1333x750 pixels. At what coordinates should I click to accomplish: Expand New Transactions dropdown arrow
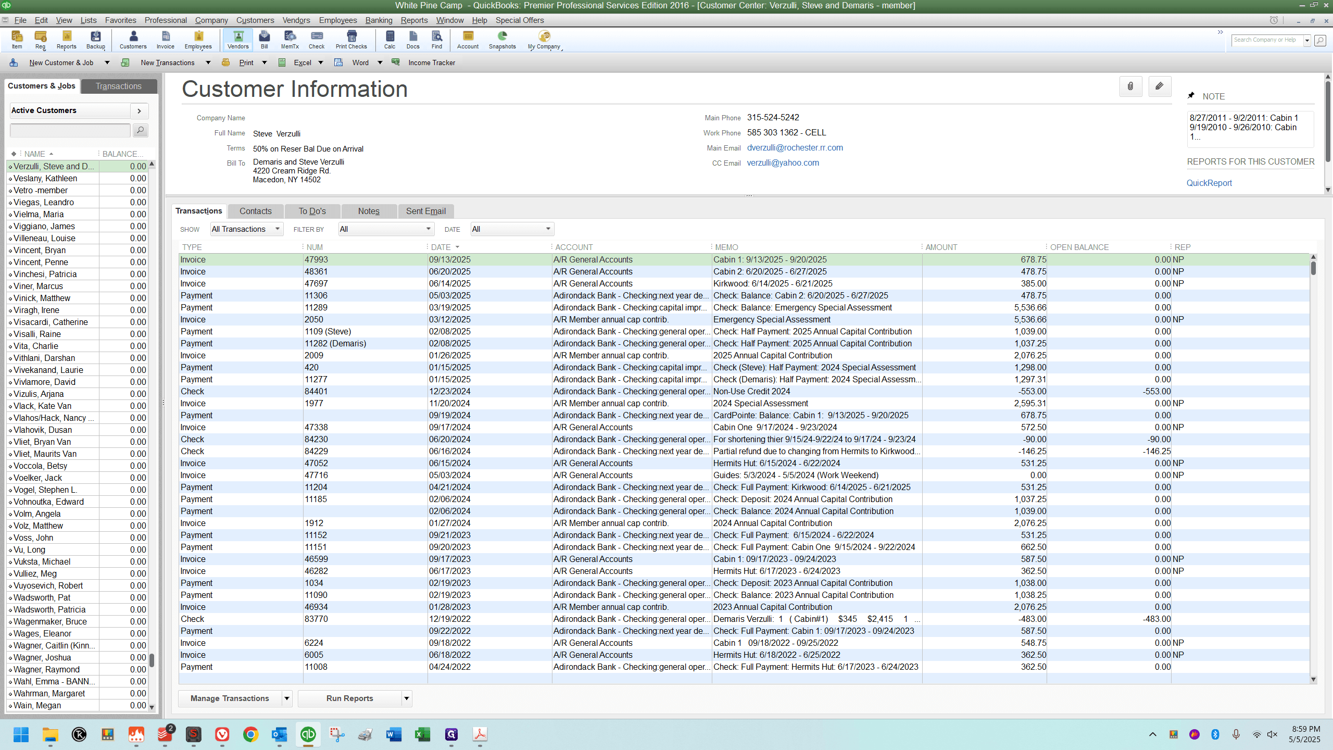(208, 63)
